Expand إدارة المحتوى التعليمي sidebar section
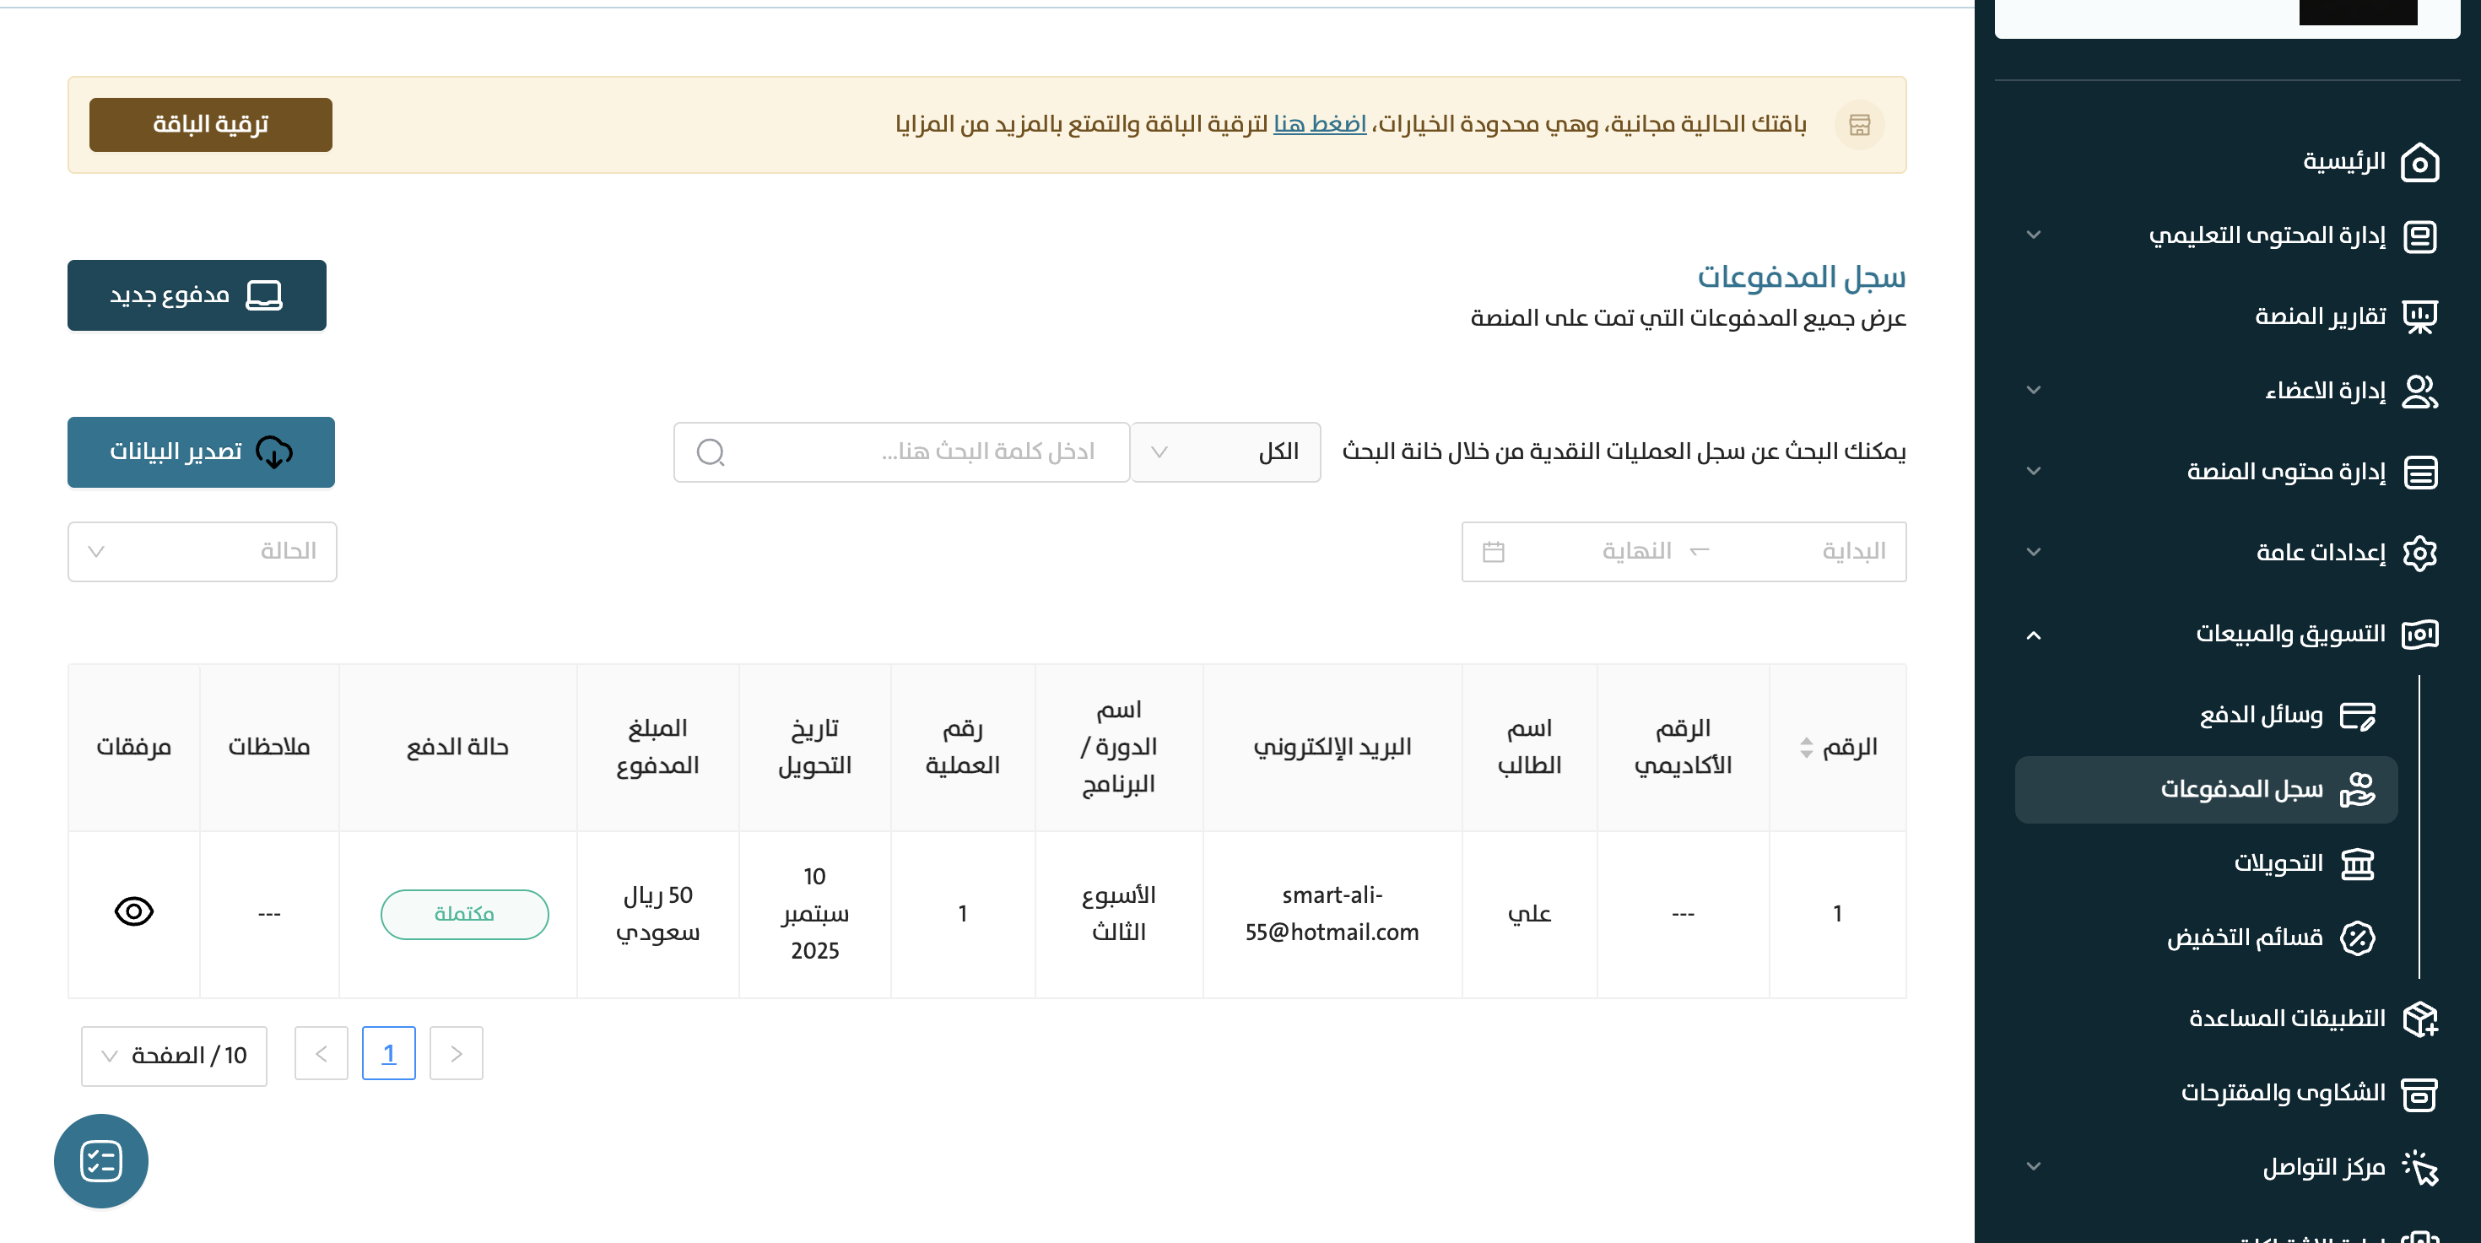2481x1243 pixels. click(x=2033, y=235)
